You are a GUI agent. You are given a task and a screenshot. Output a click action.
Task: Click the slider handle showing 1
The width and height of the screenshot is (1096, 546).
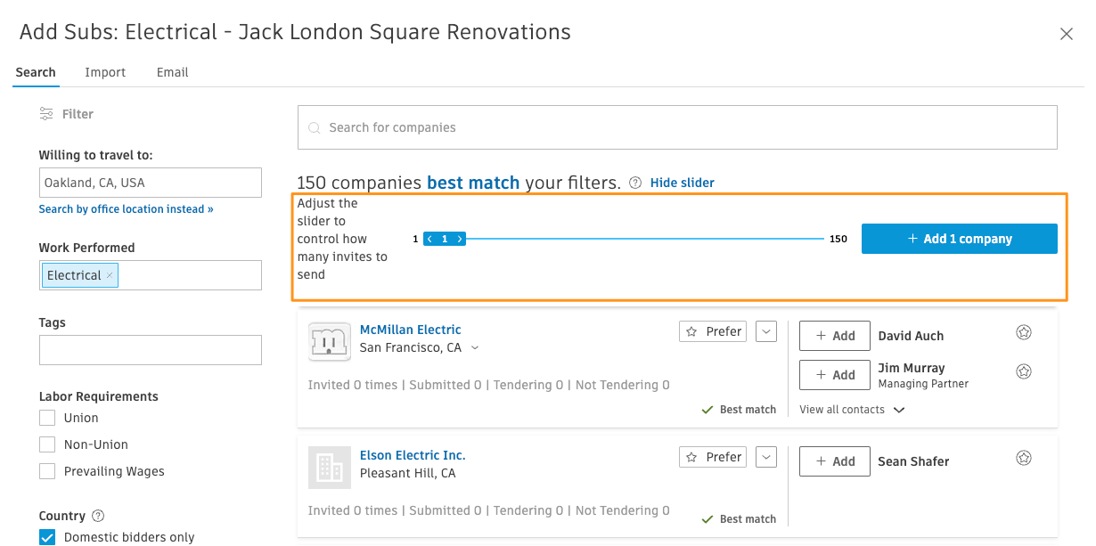coord(445,239)
